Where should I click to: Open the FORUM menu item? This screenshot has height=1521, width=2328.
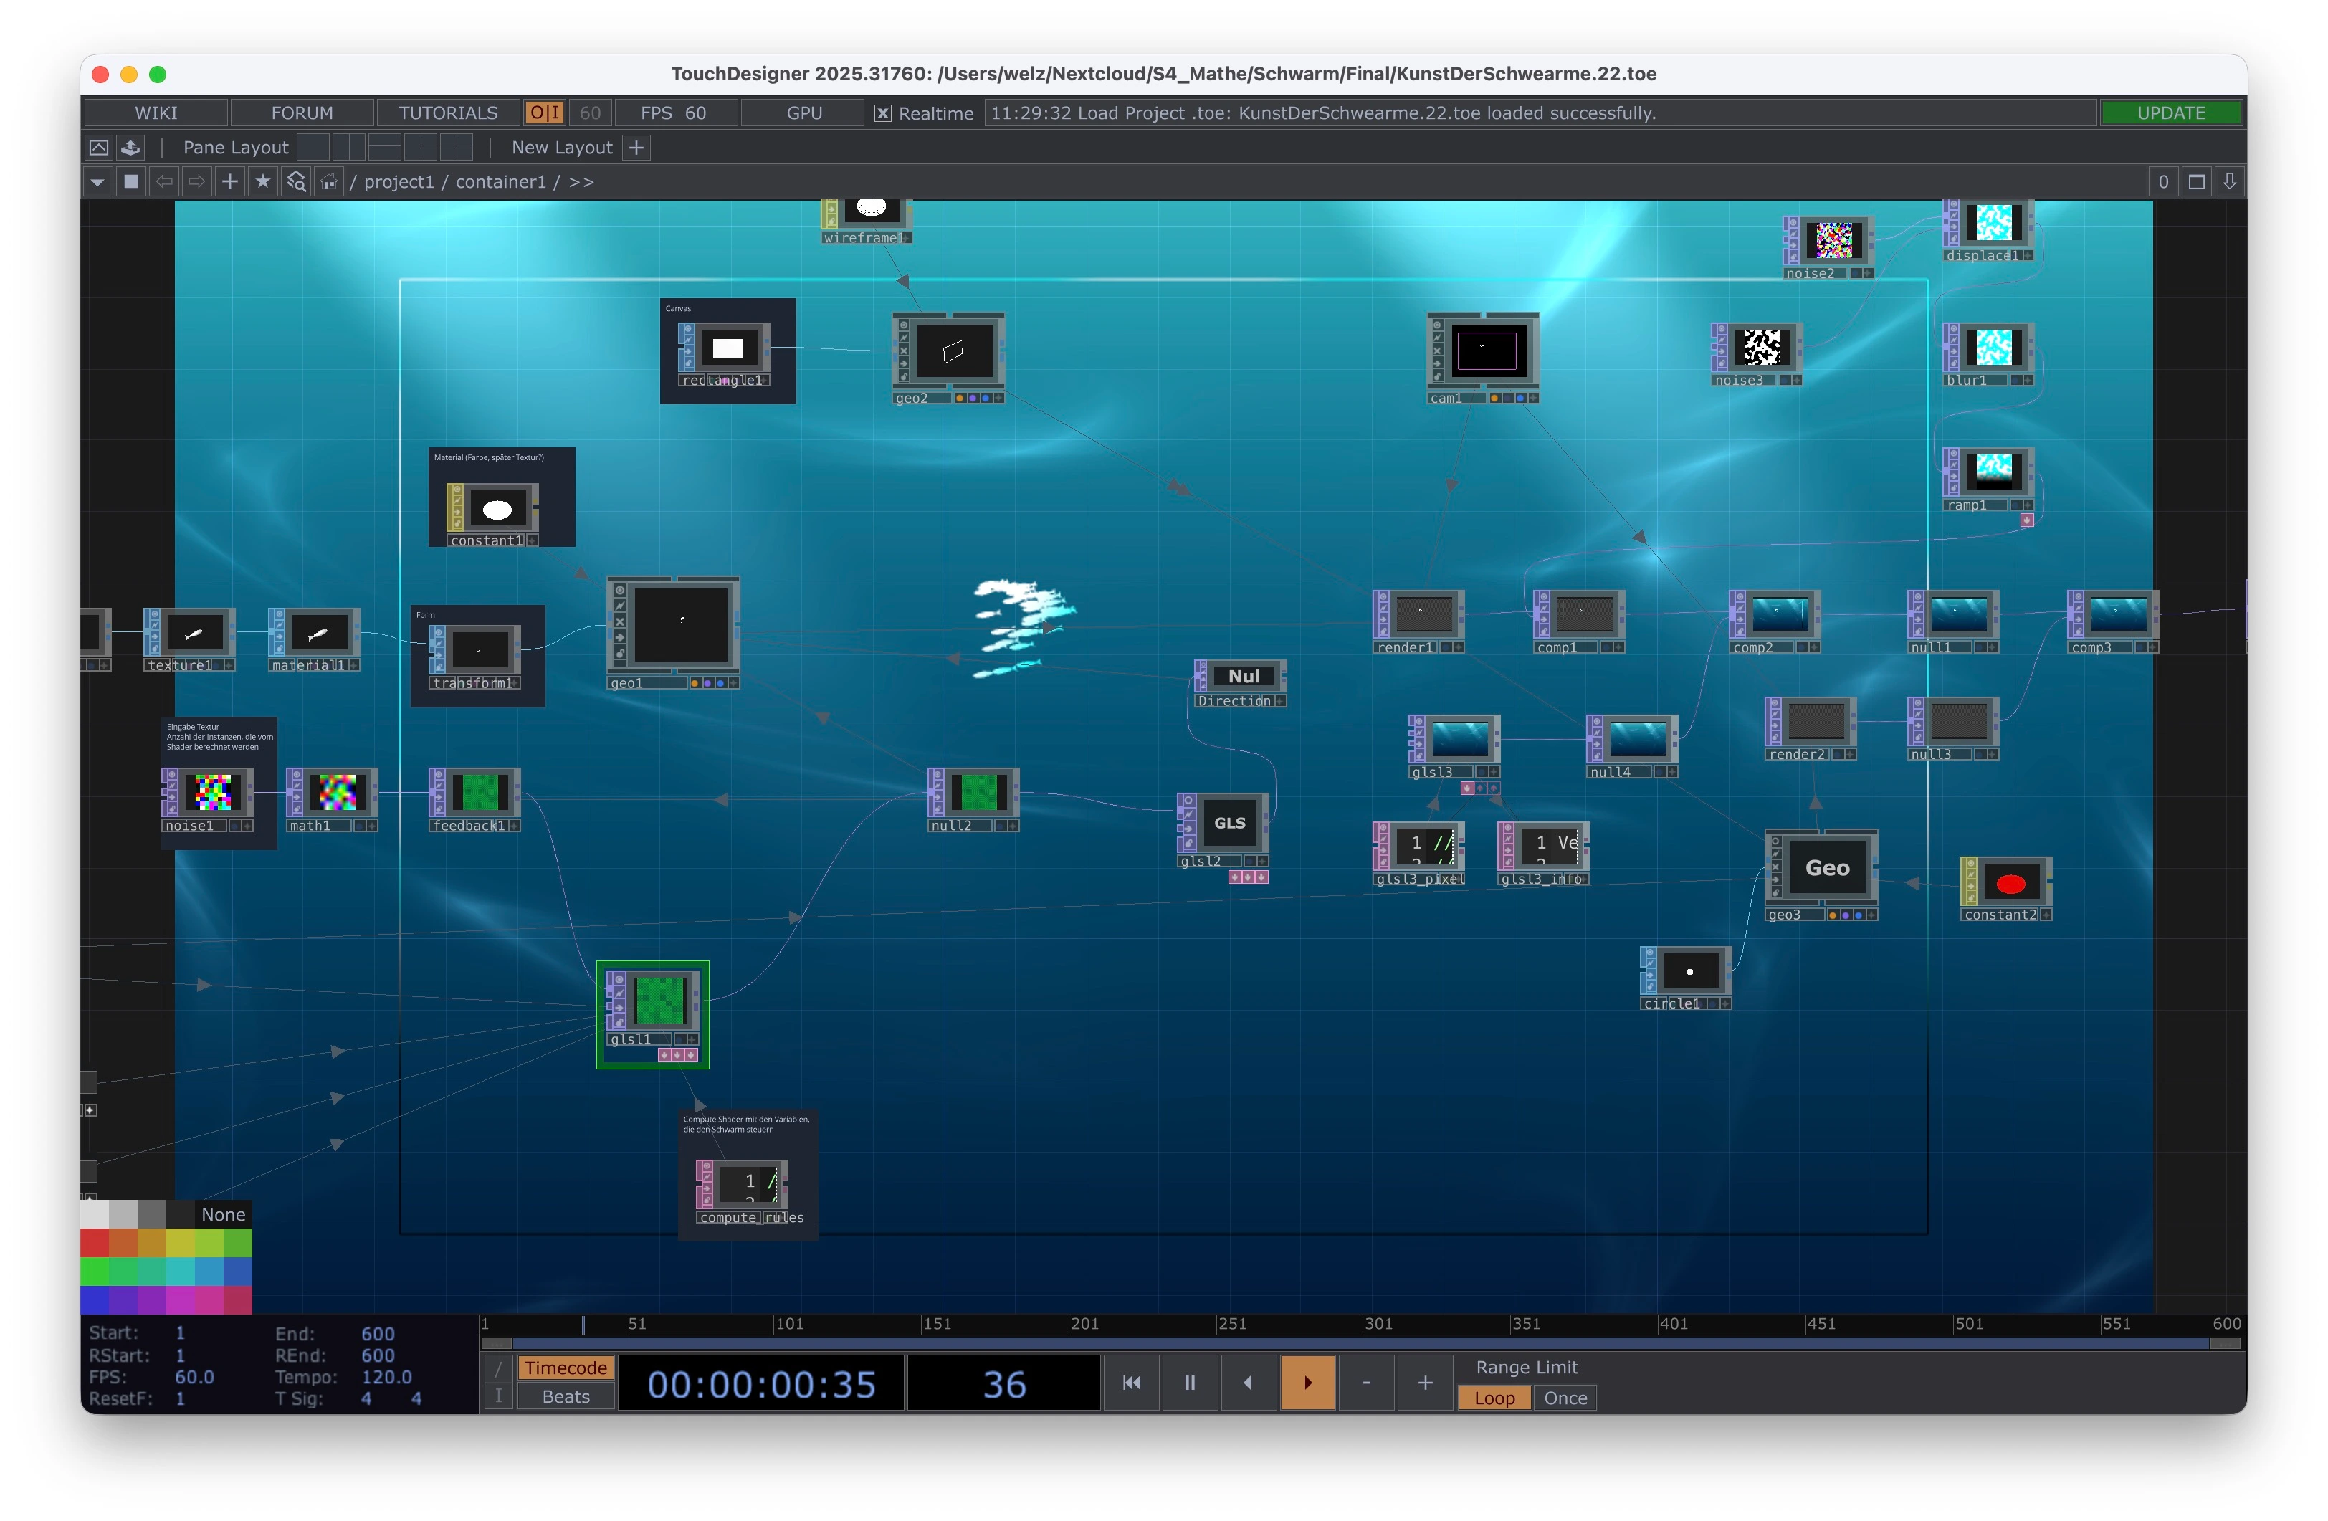tap(301, 113)
